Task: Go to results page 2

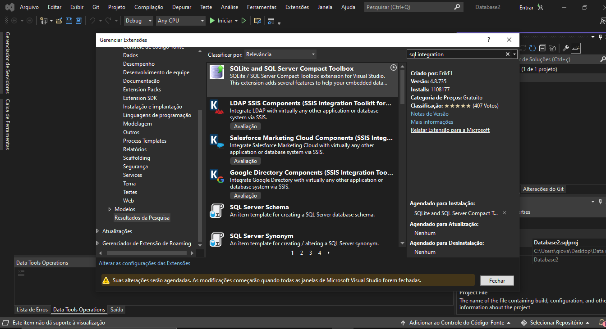Action: point(301,253)
